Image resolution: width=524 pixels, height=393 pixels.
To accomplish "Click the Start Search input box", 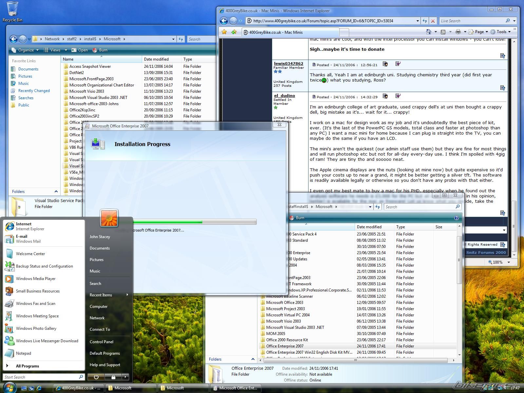I will 41,377.
